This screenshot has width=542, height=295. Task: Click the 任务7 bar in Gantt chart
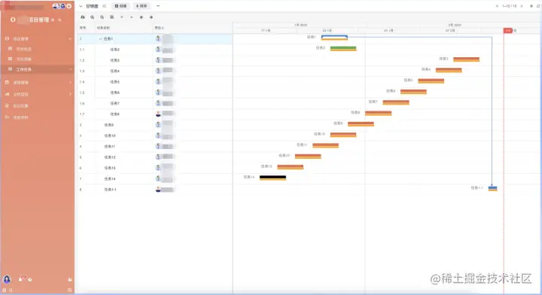(x=396, y=102)
